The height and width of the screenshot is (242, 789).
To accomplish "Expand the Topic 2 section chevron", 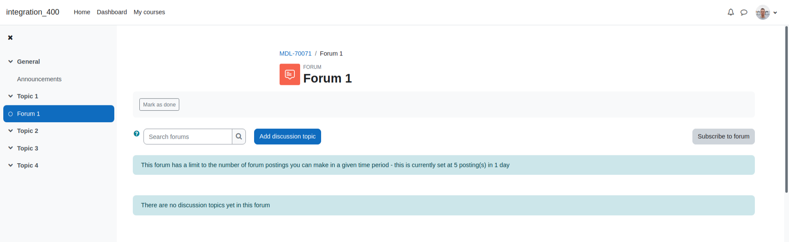I will (x=10, y=131).
